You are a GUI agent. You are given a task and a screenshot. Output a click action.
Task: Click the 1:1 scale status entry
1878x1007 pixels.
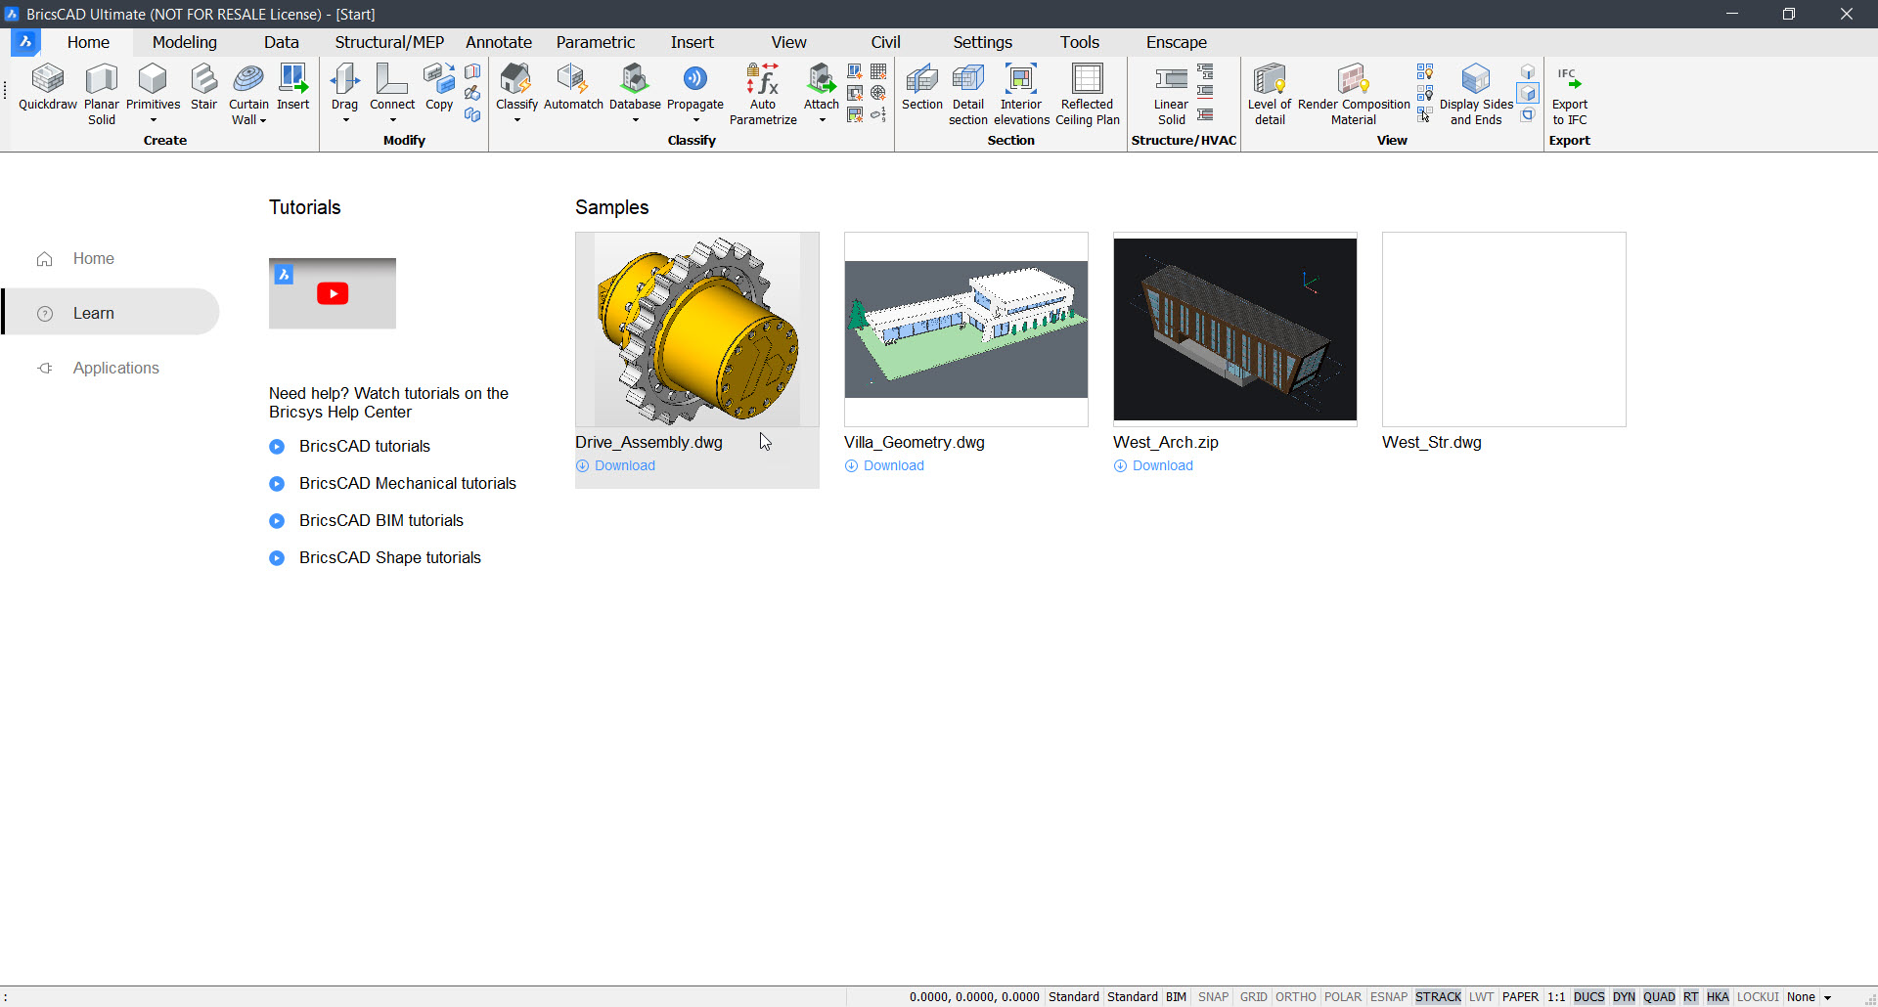pos(1555,997)
